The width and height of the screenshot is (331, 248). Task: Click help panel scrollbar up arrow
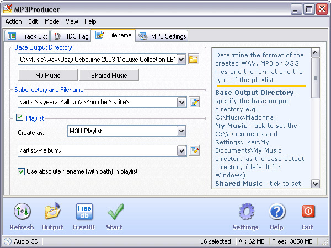click(316, 53)
